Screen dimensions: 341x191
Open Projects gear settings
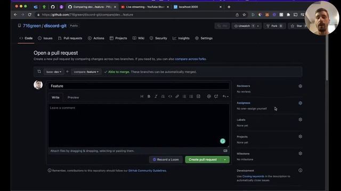point(301,136)
